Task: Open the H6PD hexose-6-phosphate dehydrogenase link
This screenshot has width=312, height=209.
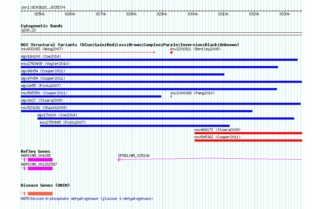Action: pos(87,199)
